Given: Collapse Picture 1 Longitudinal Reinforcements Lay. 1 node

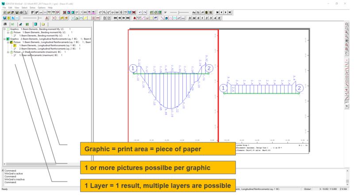Looking at the screenshot, I should click(8, 42).
